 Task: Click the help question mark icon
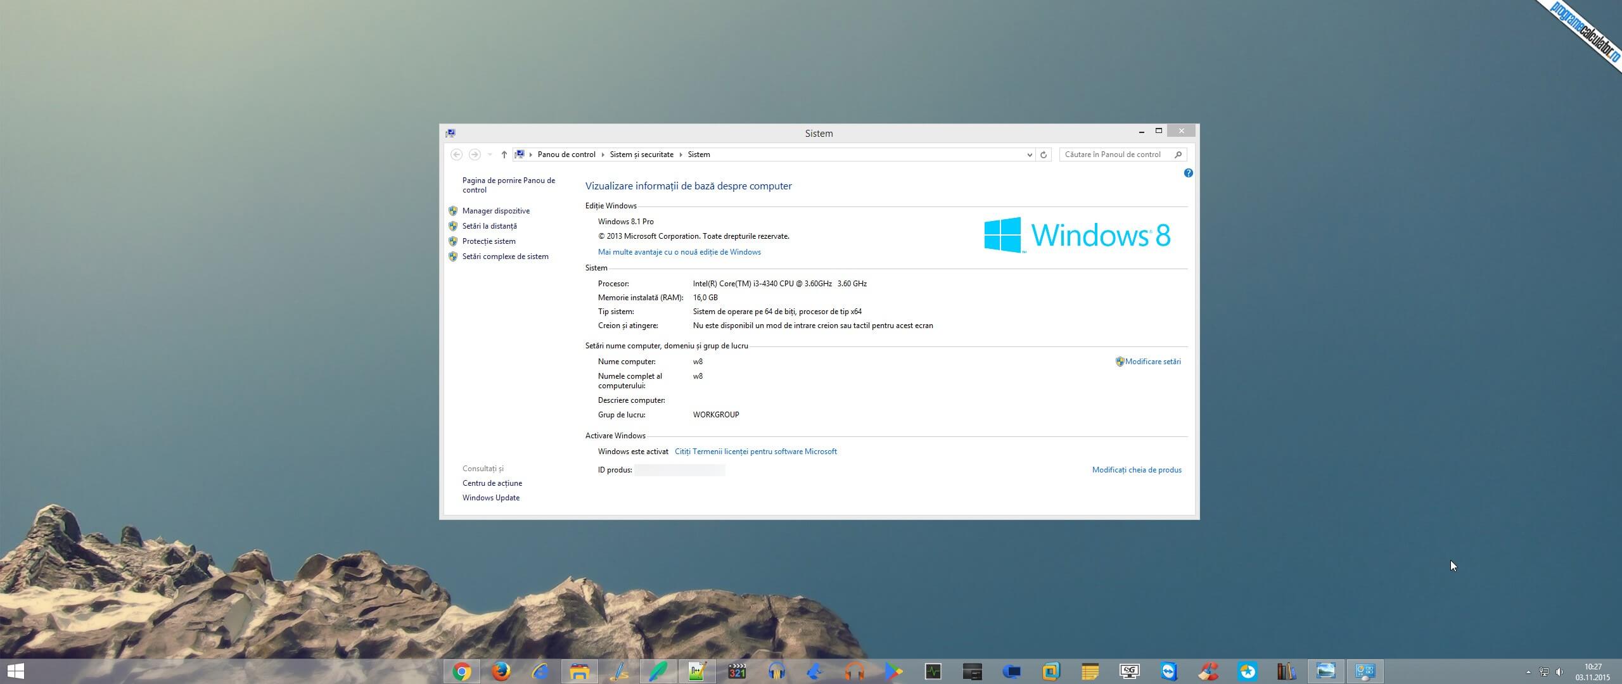coord(1188,173)
